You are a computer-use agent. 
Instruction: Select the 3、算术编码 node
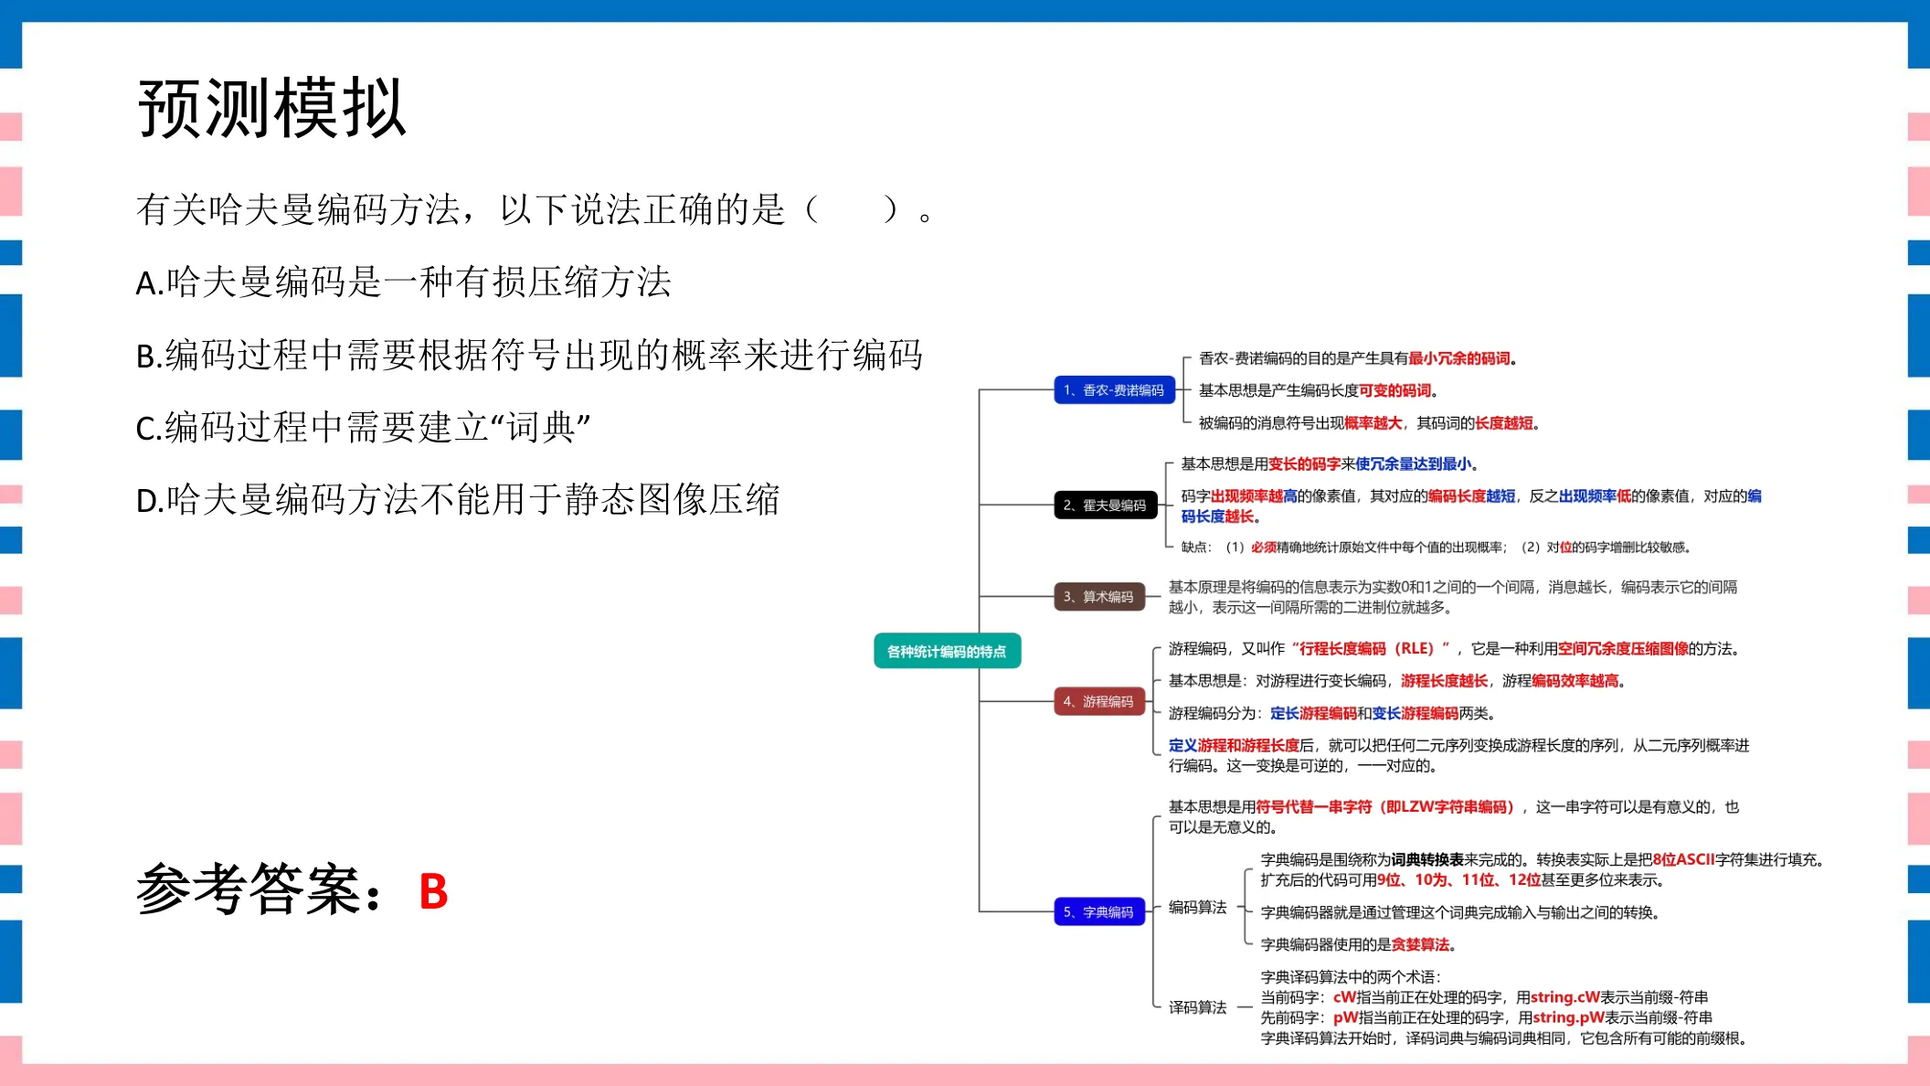[x=1098, y=597]
